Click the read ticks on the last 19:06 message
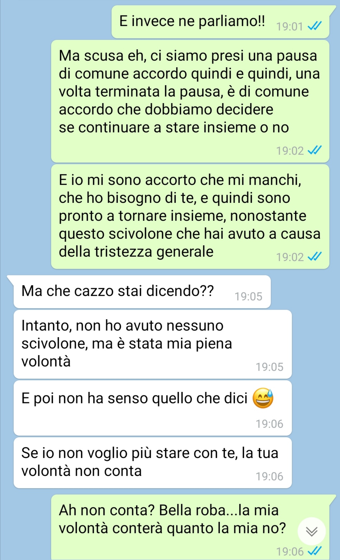This screenshot has height=560, width=340. (x=314, y=551)
